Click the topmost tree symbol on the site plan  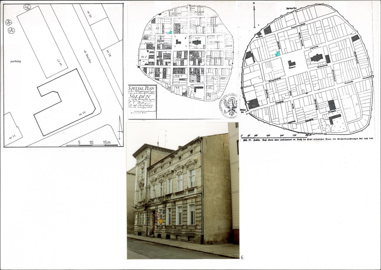click(x=27, y=7)
